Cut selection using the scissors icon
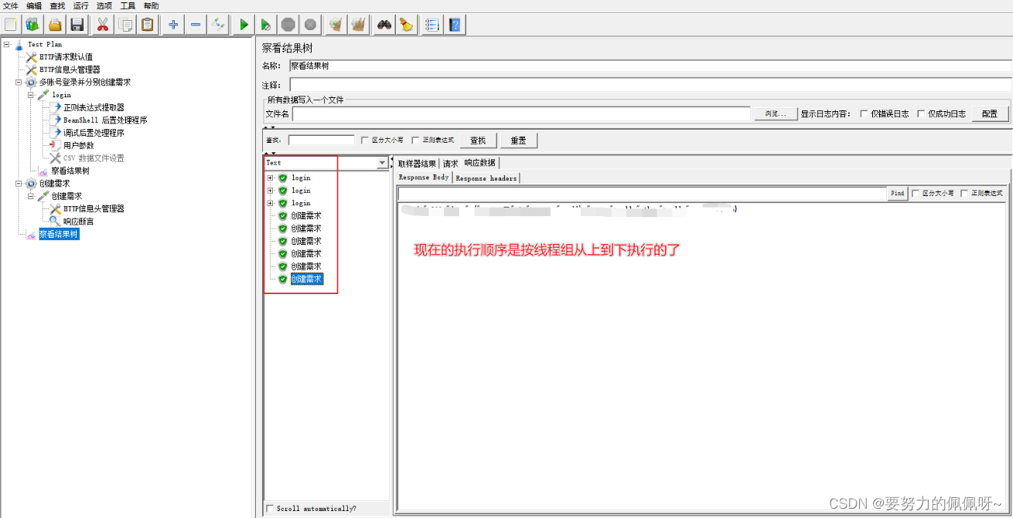Viewport: 1013px width, 518px height. click(101, 25)
